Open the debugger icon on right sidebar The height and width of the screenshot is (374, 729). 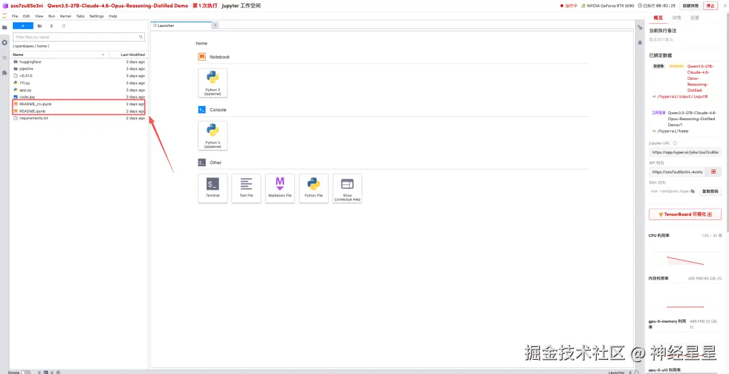click(x=640, y=43)
